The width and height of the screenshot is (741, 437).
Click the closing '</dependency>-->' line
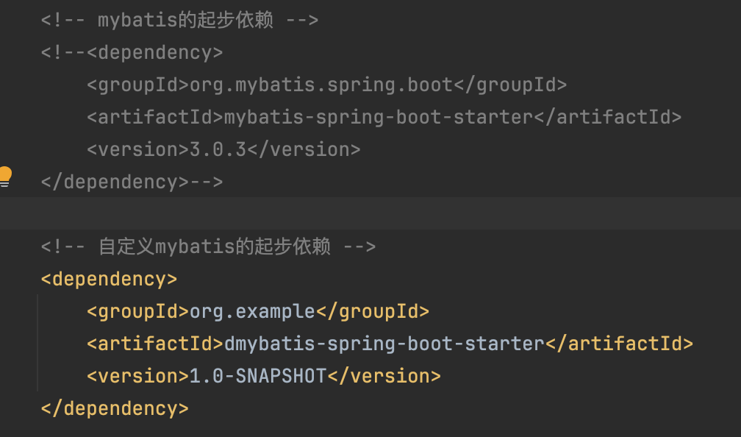pyautogui.click(x=132, y=182)
